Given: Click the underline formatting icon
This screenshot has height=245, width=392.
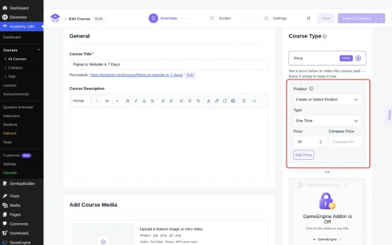Looking at the screenshot, I should click(x=144, y=101).
